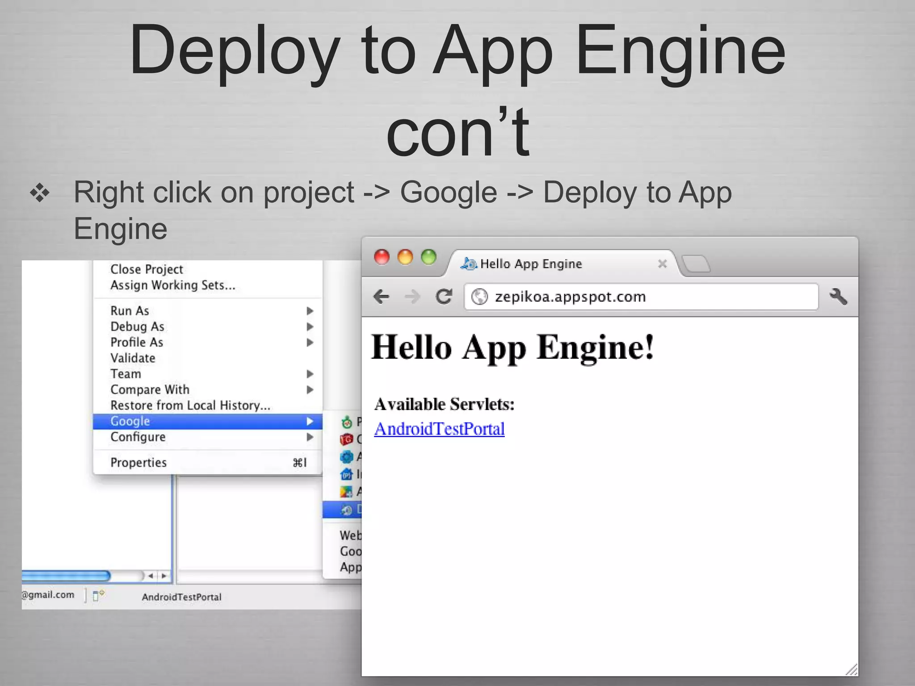
Task: Click the scroll right arrow in Eclipse
Action: [x=164, y=576]
